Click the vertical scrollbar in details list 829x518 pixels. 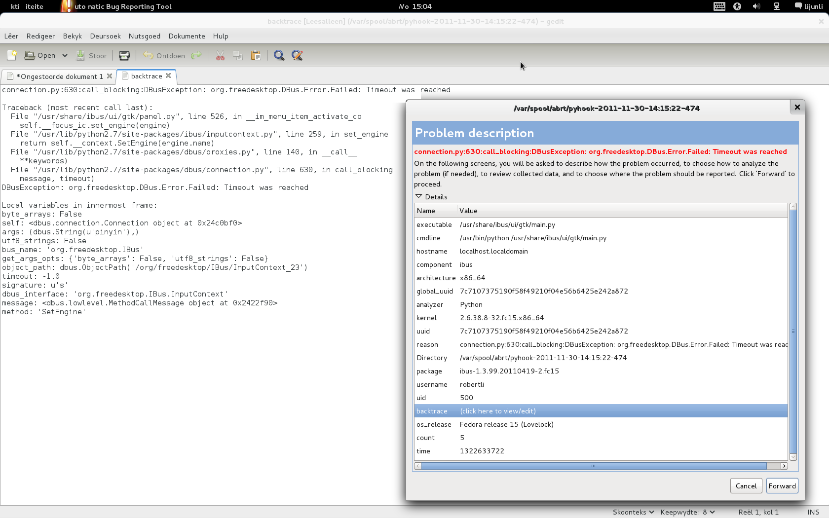(793, 332)
